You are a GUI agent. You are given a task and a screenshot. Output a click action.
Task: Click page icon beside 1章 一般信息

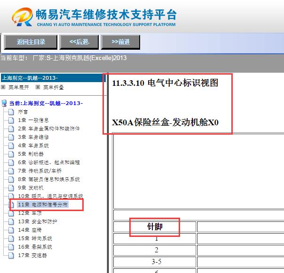[x=11, y=120]
